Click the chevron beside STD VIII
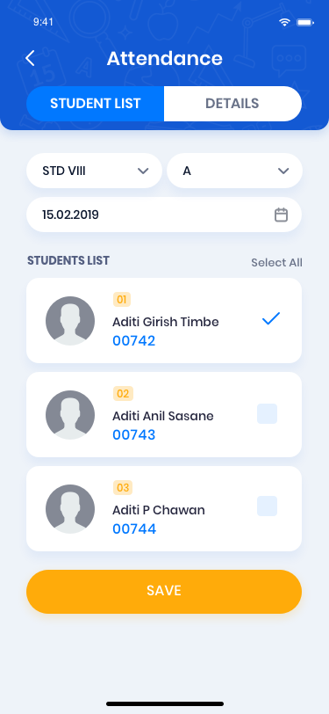Image resolution: width=329 pixels, height=714 pixels. [143, 171]
